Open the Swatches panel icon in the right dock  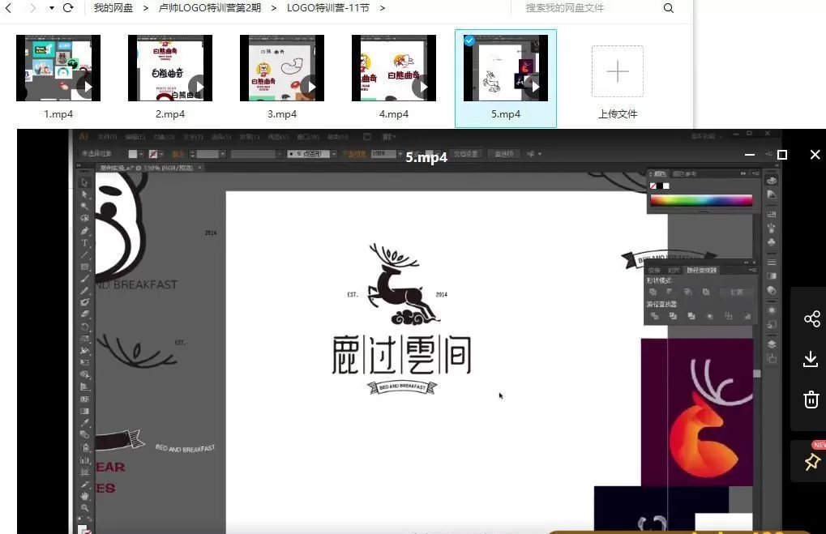click(771, 215)
